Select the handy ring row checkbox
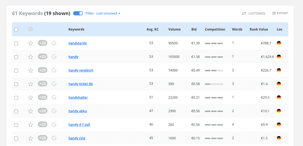The width and height of the screenshot is (303, 146). [16, 138]
